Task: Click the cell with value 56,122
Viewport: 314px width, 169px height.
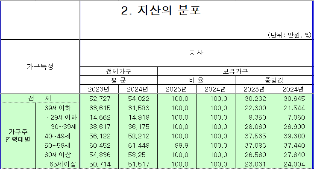Action: point(99,136)
